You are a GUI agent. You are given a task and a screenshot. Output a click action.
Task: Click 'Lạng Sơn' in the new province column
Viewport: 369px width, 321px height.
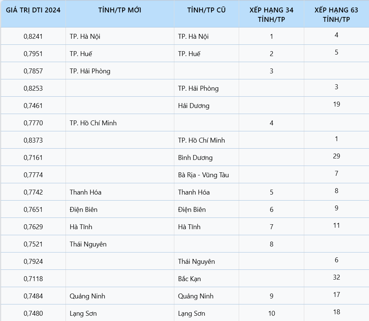pos(83,313)
